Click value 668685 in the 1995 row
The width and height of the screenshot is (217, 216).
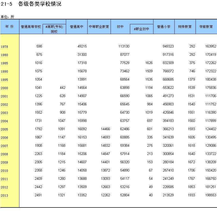168,79
